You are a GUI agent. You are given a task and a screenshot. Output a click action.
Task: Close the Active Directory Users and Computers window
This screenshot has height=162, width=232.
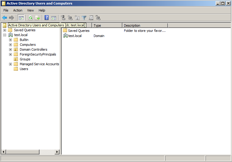[228, 3]
